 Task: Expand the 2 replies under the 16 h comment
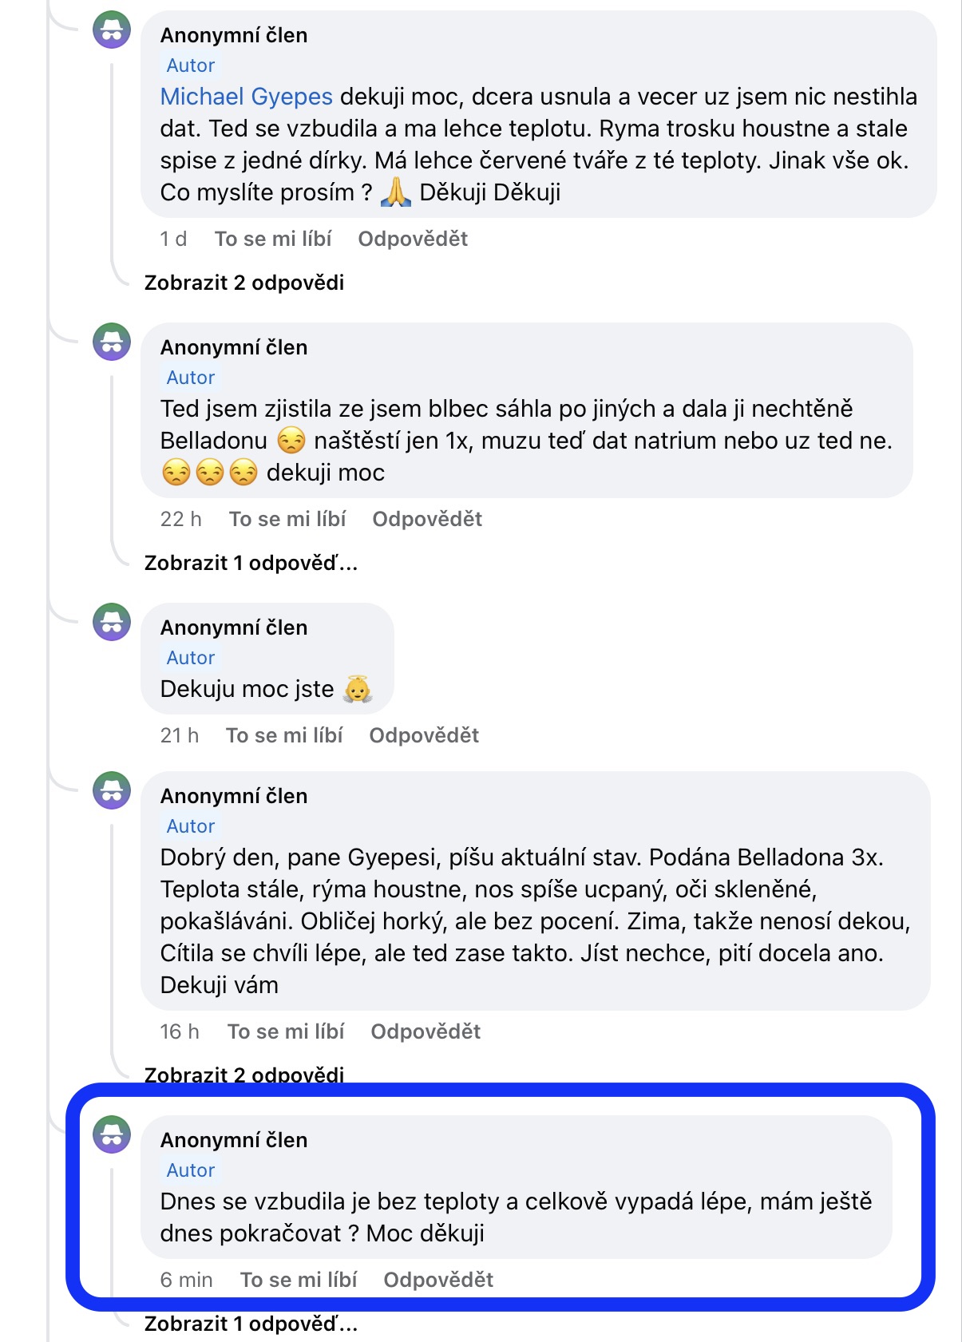coord(243,1074)
